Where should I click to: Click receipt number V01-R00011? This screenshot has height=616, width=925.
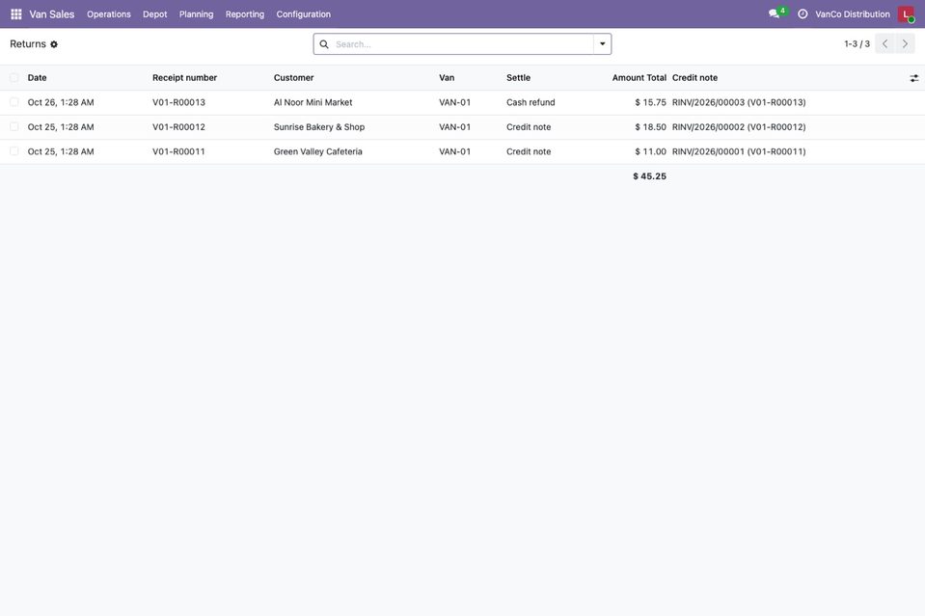tap(178, 151)
